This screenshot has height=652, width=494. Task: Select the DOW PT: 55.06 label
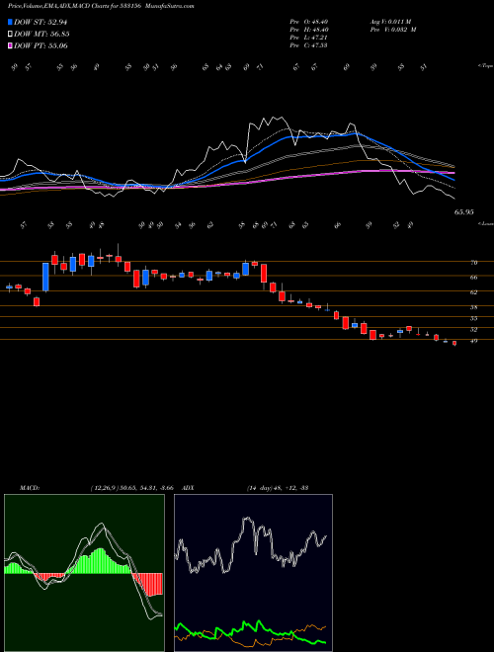(41, 45)
